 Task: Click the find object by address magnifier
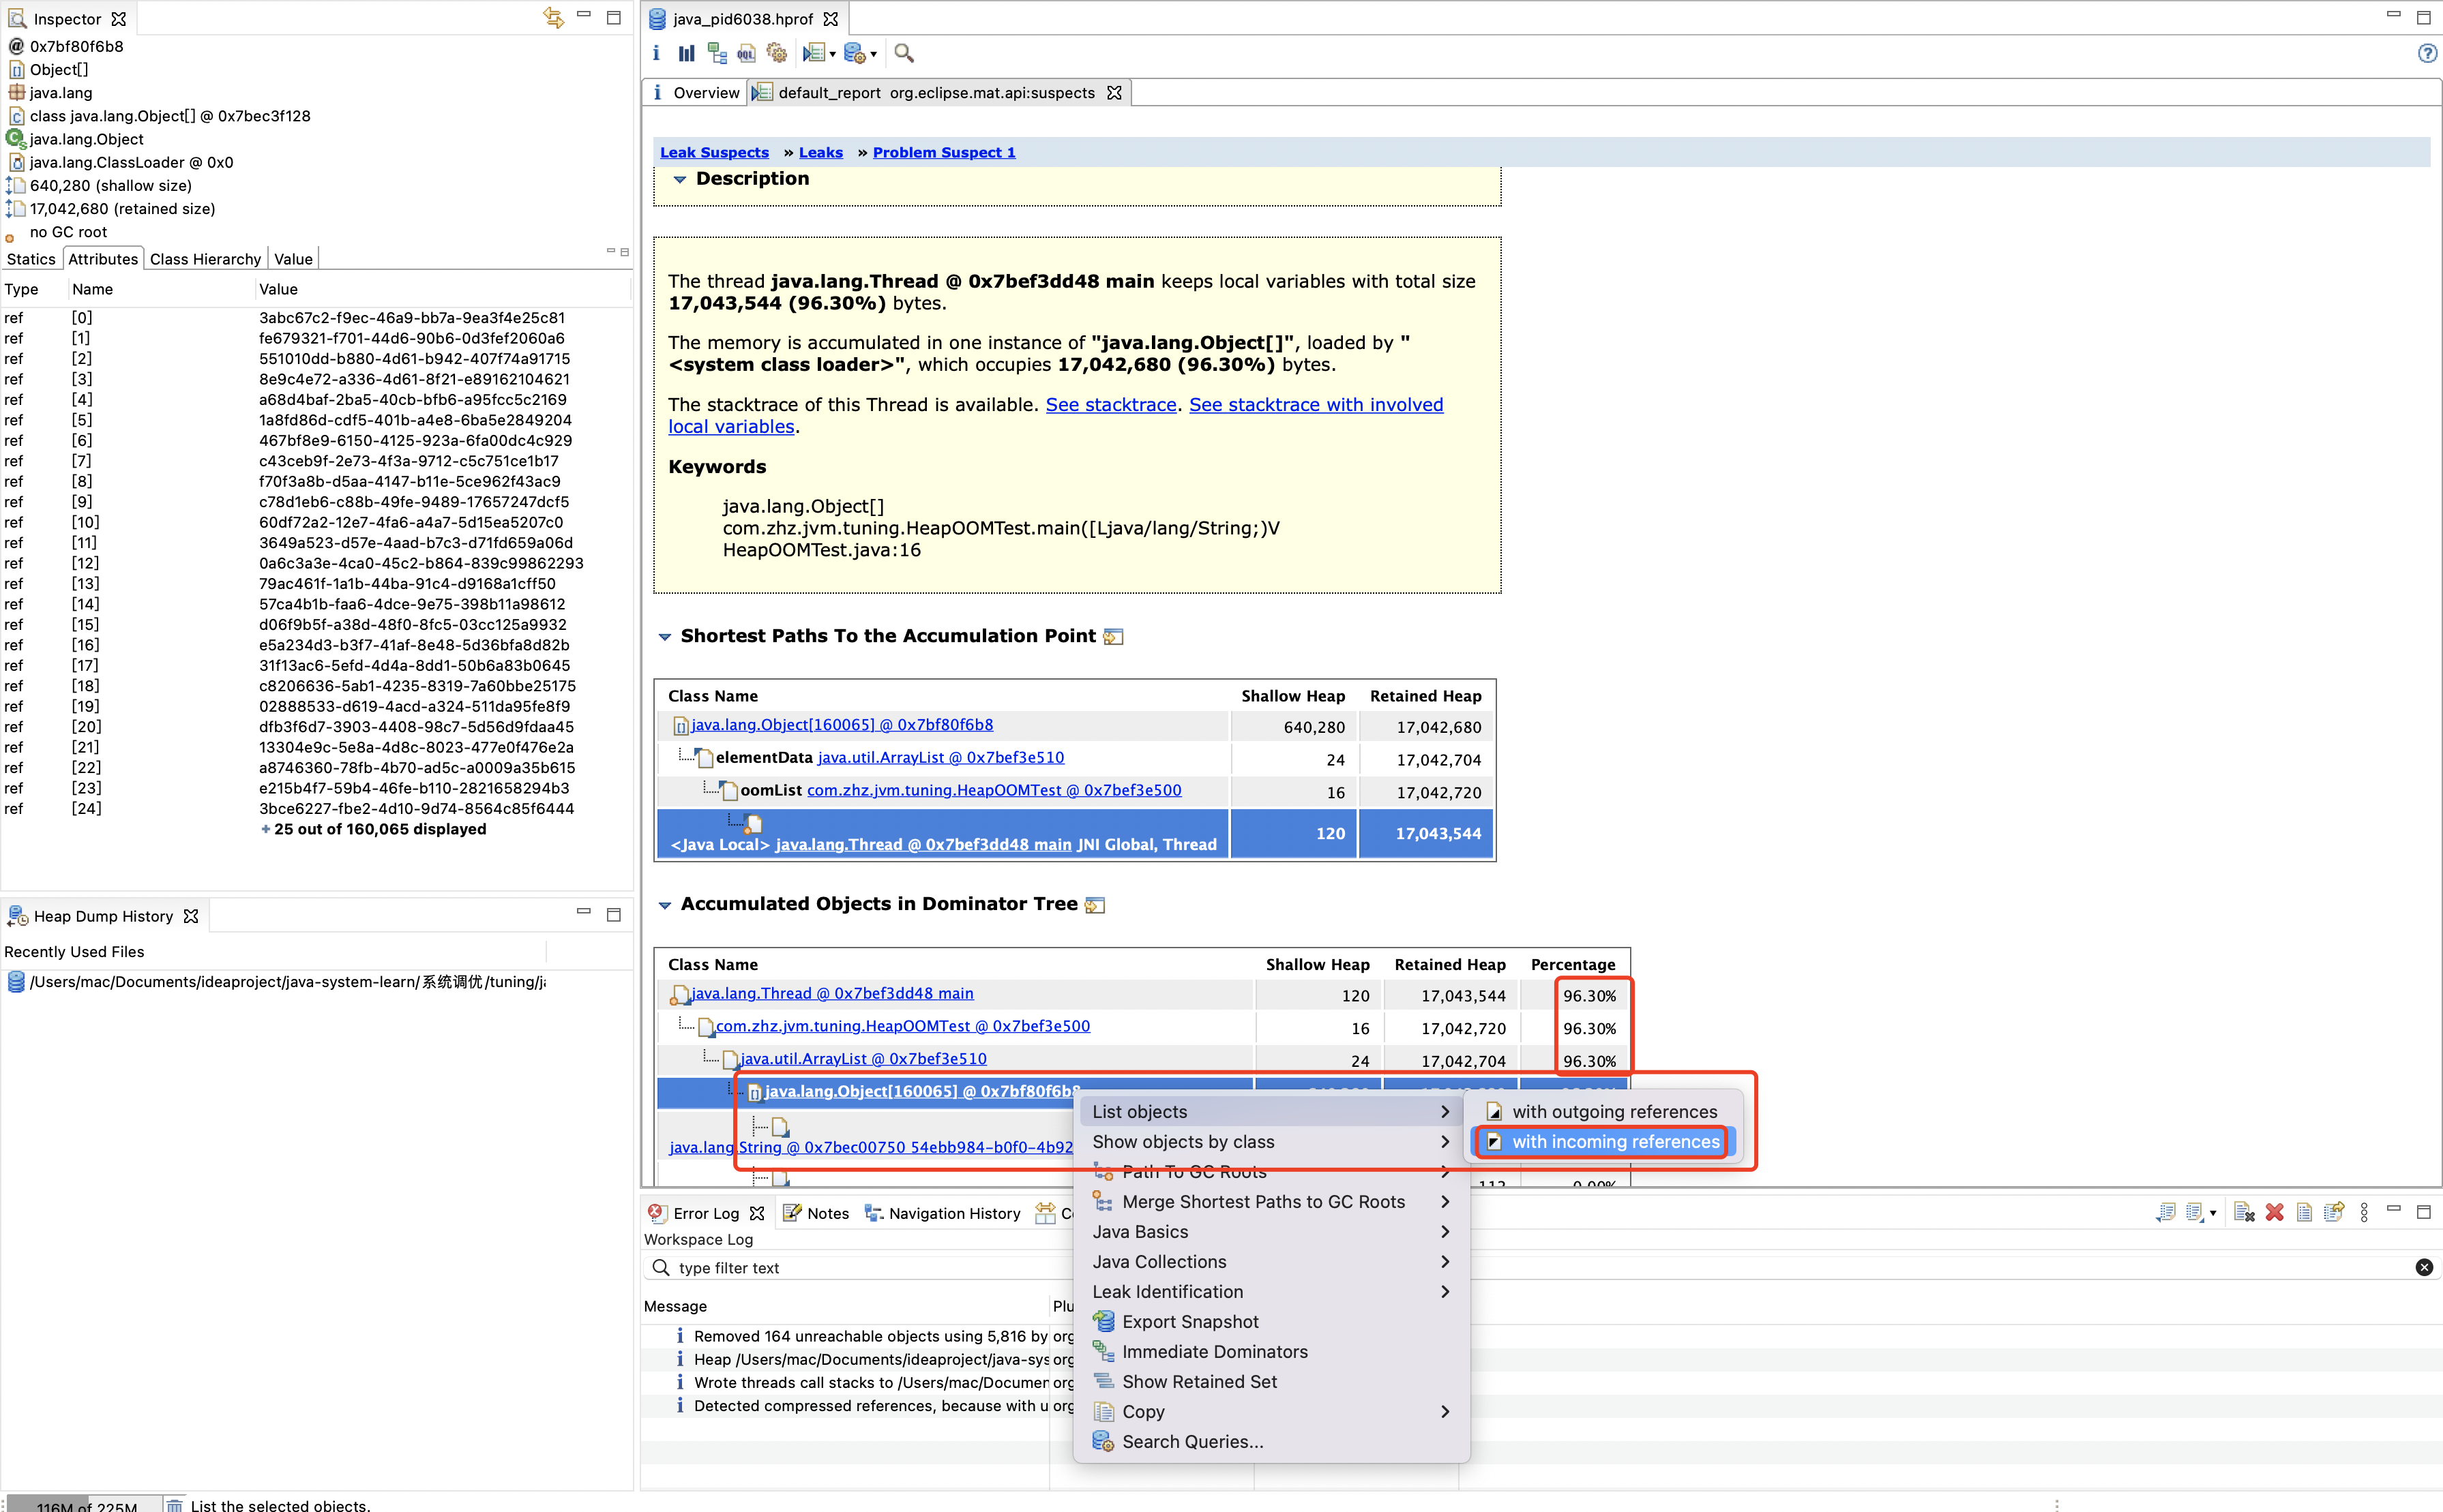point(904,53)
